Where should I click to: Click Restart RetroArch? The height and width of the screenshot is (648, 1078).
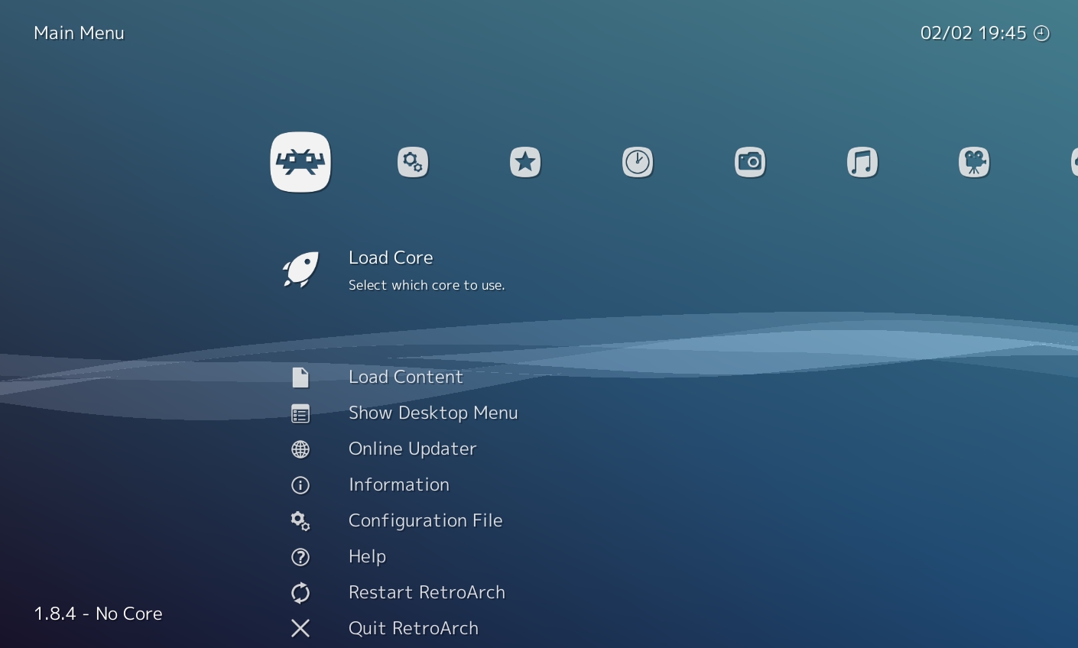(x=427, y=592)
